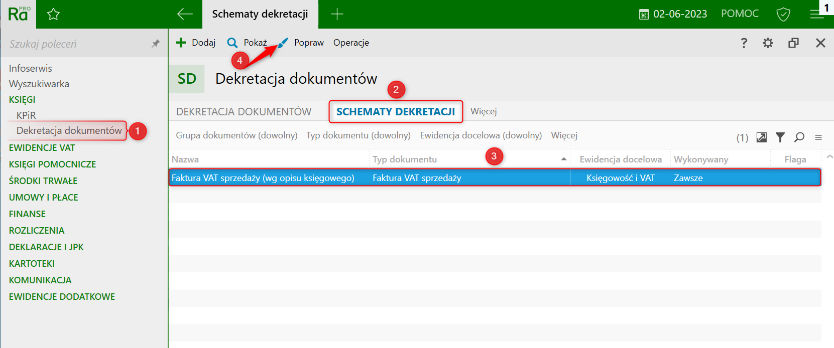
Task: Collapse the KSIĘGI section
Action: [22, 99]
